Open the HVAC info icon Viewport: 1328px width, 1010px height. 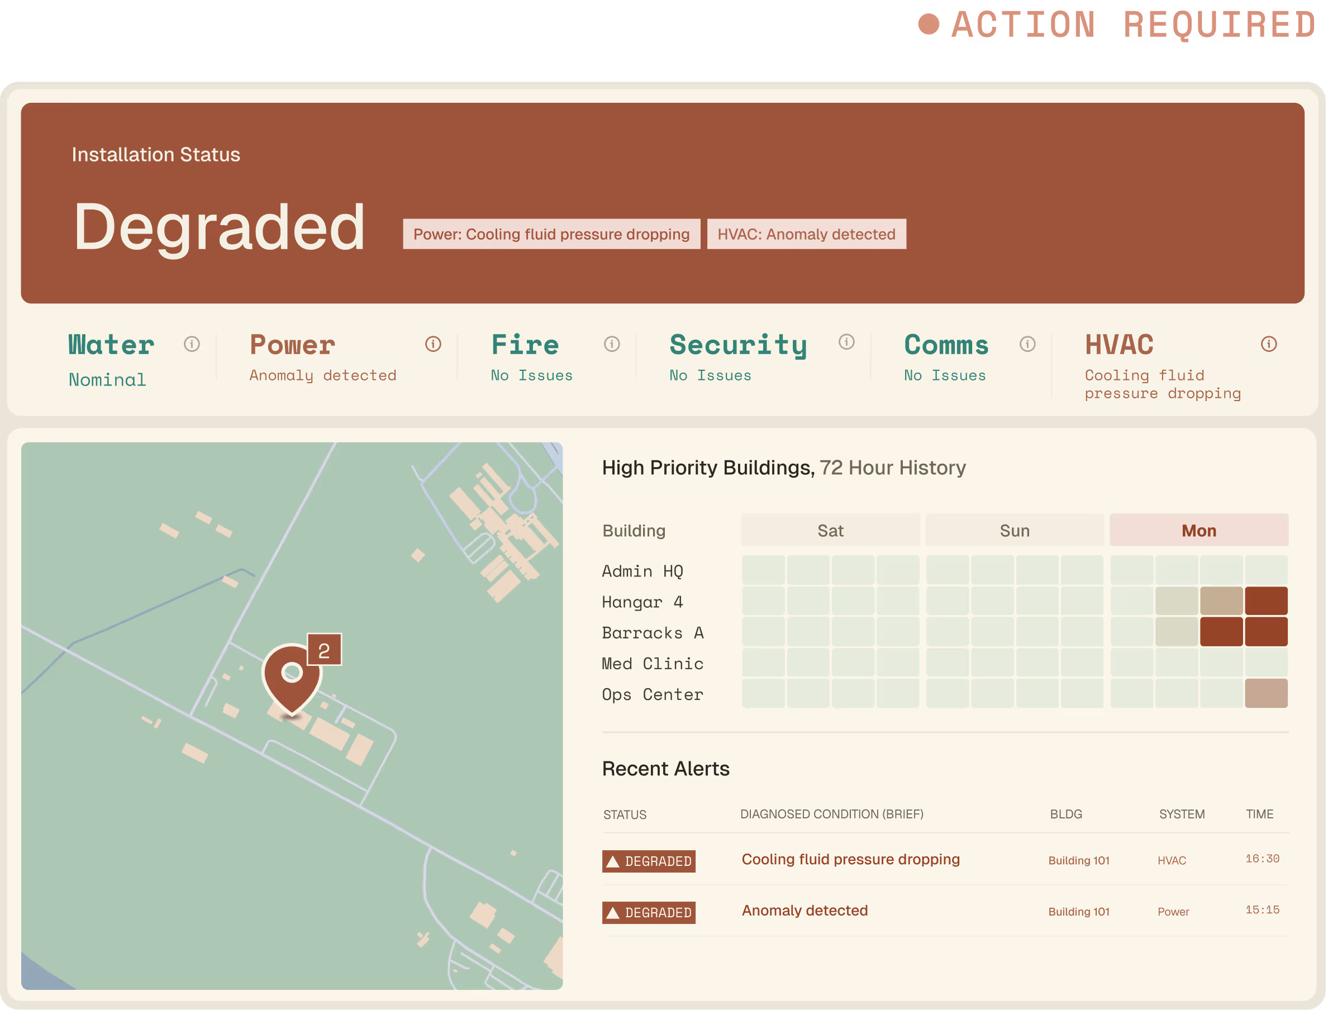1268,344
